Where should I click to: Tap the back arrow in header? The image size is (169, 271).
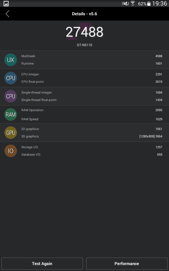tap(7, 14)
